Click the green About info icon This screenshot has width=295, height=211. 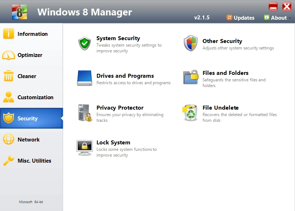266,18
